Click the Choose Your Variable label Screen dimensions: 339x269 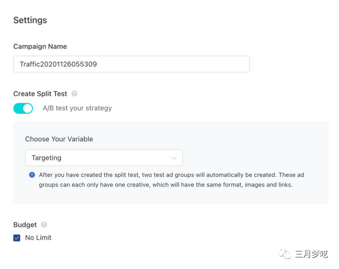pos(59,139)
